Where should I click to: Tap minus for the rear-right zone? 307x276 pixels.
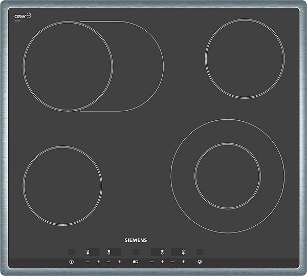[152, 262]
